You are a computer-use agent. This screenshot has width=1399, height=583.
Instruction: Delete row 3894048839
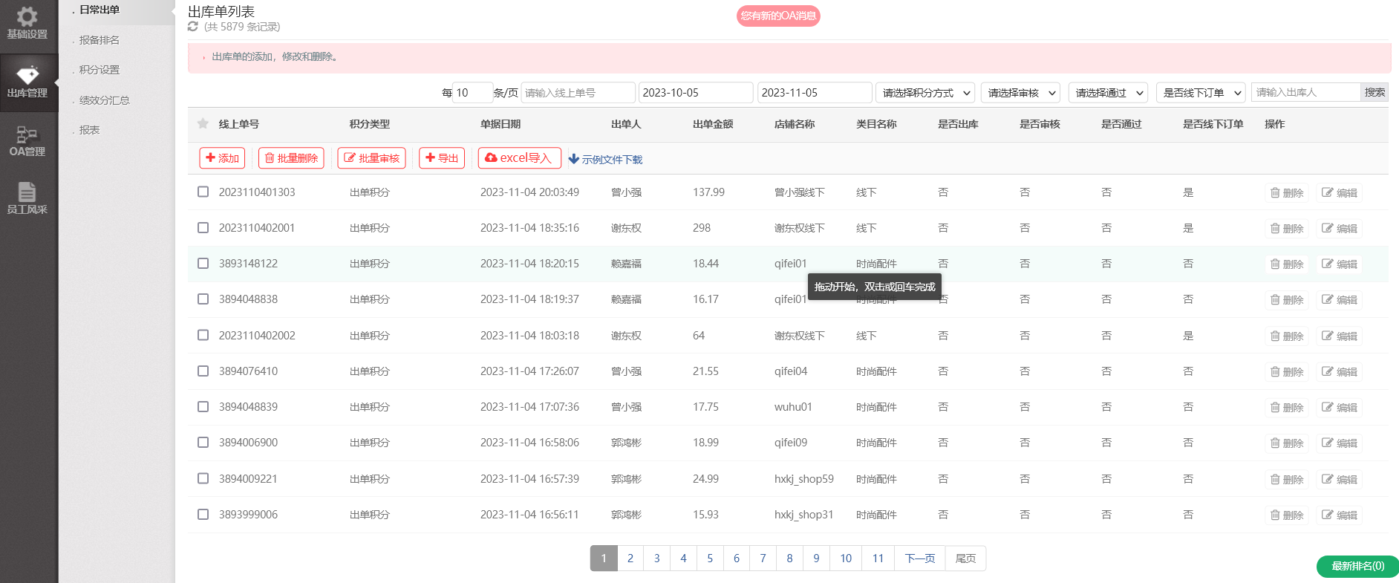(1288, 408)
